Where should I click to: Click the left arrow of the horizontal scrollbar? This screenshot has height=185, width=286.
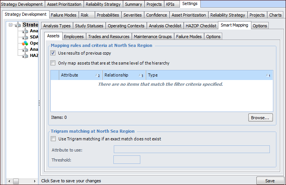click(x=10, y=180)
